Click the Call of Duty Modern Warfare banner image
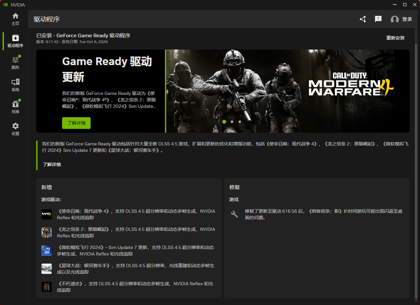 288,91
